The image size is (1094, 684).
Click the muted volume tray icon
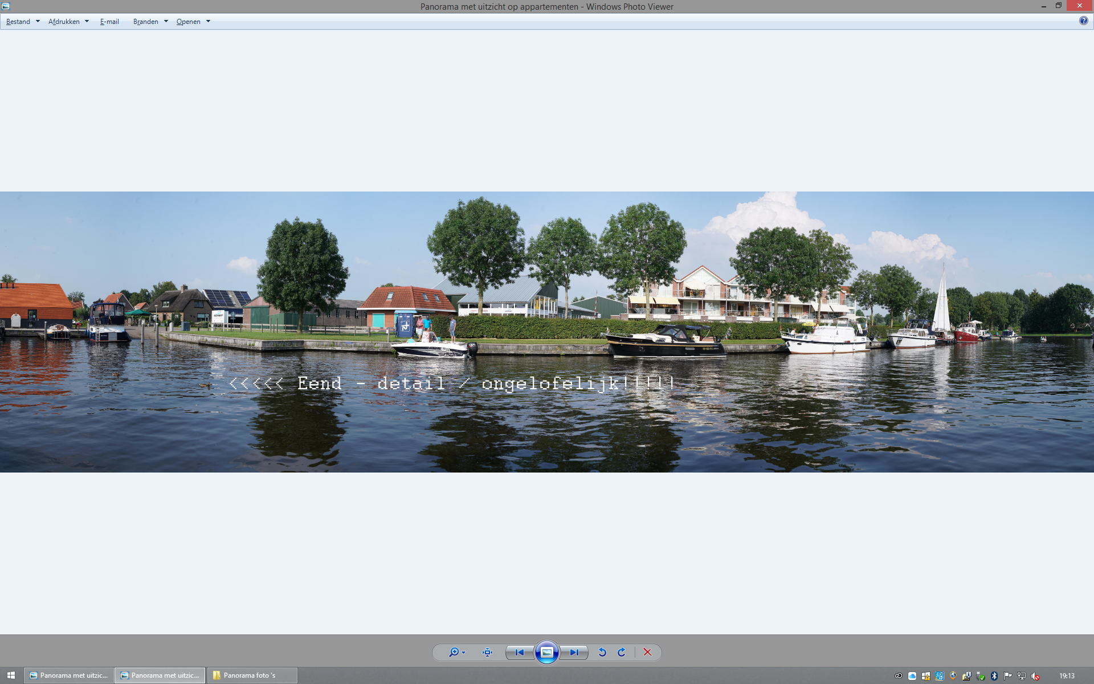pyautogui.click(x=1035, y=676)
